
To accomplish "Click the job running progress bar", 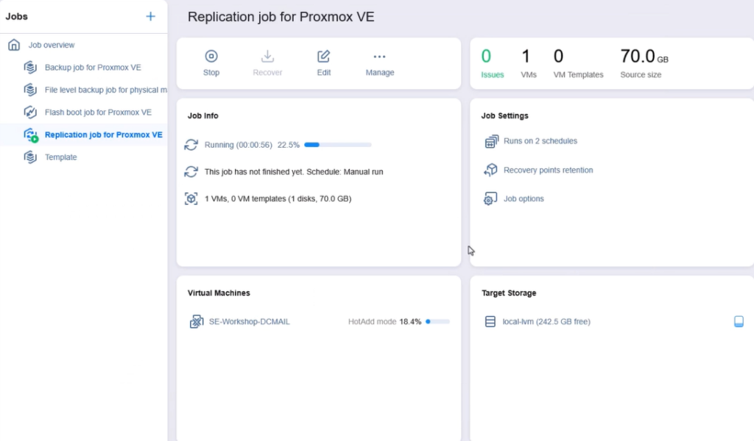I will [x=337, y=146].
